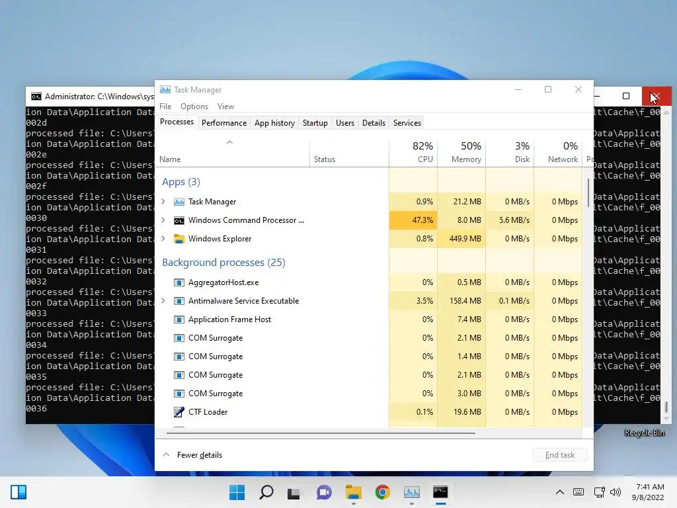Open the Chat app on the taskbar
Image resolution: width=677 pixels, height=508 pixels.
[x=324, y=492]
